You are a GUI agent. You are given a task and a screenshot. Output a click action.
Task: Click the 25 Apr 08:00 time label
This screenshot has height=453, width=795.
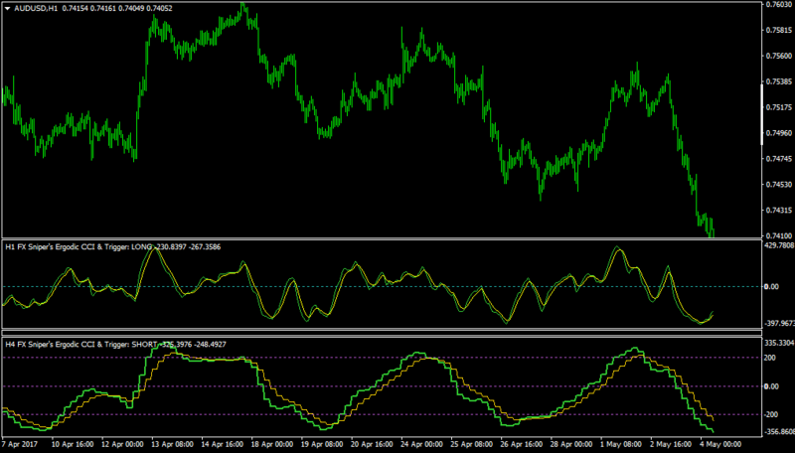point(472,444)
